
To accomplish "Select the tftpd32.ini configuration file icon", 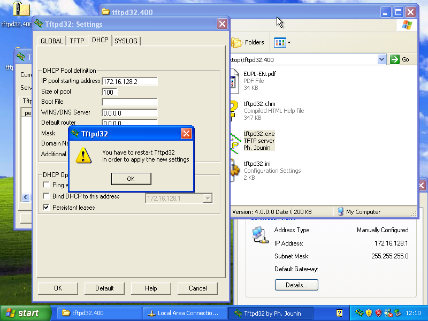I will pyautogui.click(x=234, y=170).
